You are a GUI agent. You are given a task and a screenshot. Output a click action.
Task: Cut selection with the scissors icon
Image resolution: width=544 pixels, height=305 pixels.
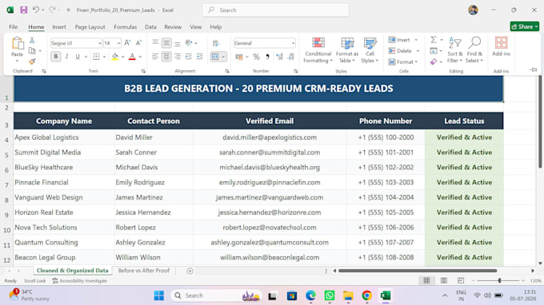click(x=32, y=41)
